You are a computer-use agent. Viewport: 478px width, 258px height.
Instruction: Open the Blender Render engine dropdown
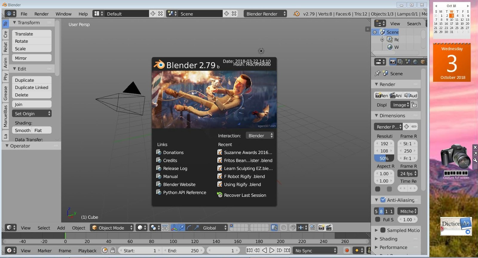tap(265, 14)
